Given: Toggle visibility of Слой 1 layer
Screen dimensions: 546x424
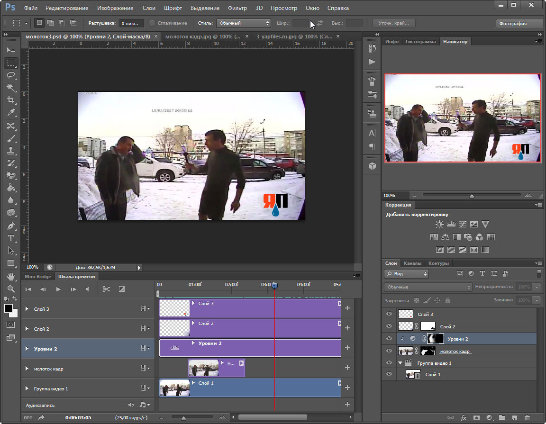Looking at the screenshot, I should (x=389, y=374).
